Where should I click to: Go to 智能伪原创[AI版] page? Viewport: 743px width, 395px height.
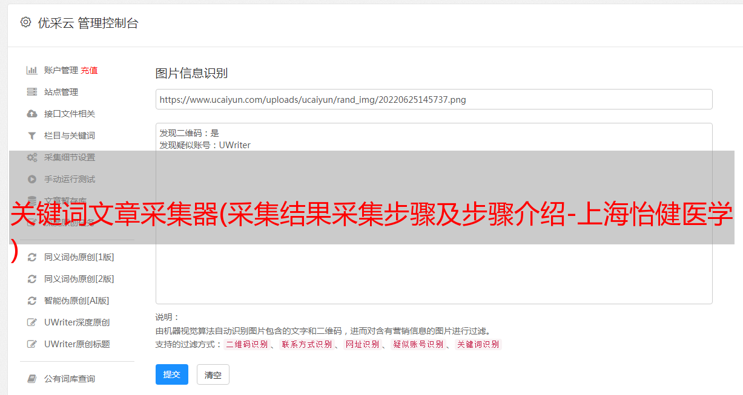pyautogui.click(x=76, y=301)
